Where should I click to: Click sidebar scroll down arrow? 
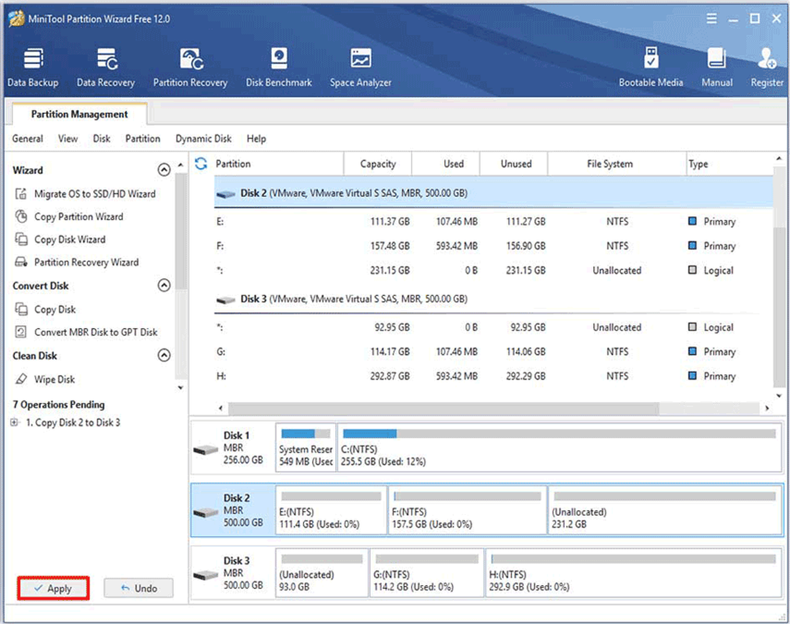tap(181, 387)
